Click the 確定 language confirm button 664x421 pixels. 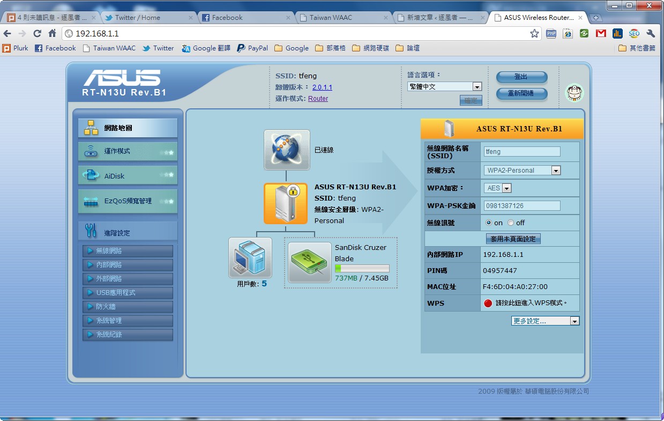[471, 100]
